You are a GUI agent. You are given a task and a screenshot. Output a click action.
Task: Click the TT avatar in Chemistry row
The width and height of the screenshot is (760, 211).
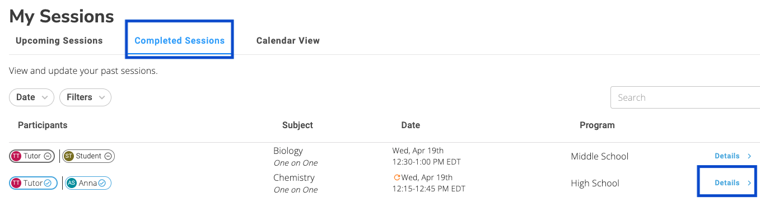(16, 183)
